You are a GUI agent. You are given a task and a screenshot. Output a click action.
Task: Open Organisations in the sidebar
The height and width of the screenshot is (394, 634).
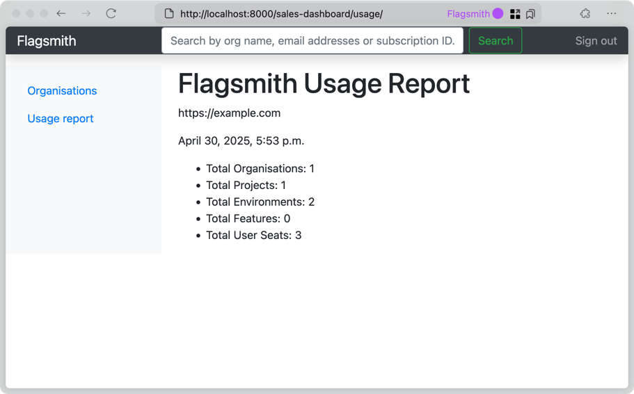pos(62,91)
